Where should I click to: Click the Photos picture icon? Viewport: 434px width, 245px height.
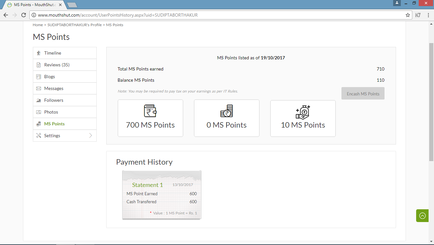tap(39, 112)
